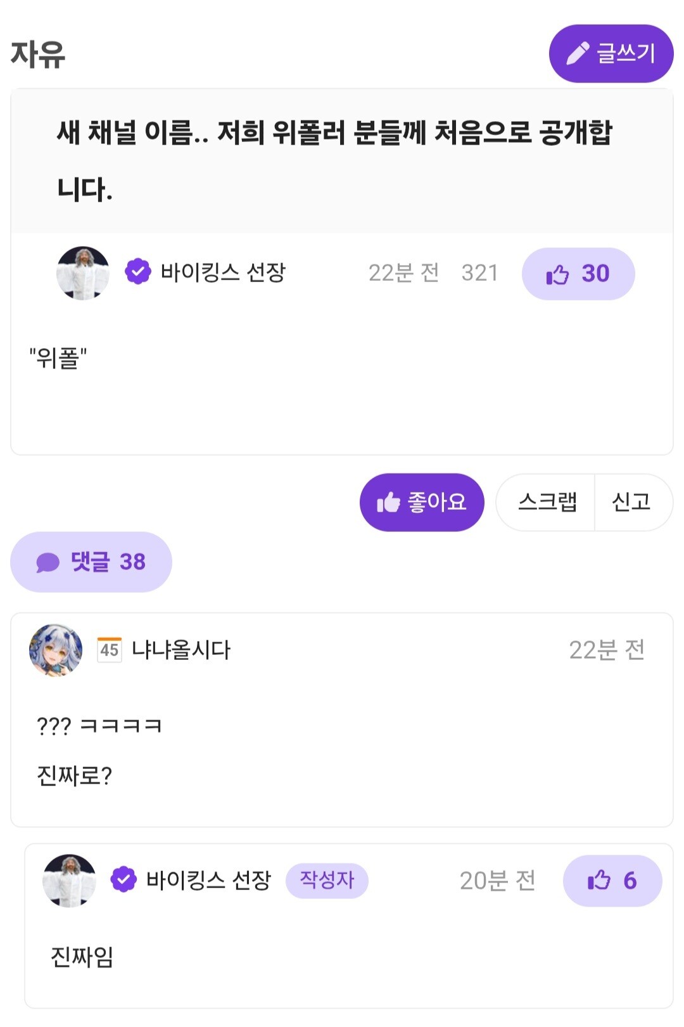Toggle like on the reply with 6

[x=612, y=881]
